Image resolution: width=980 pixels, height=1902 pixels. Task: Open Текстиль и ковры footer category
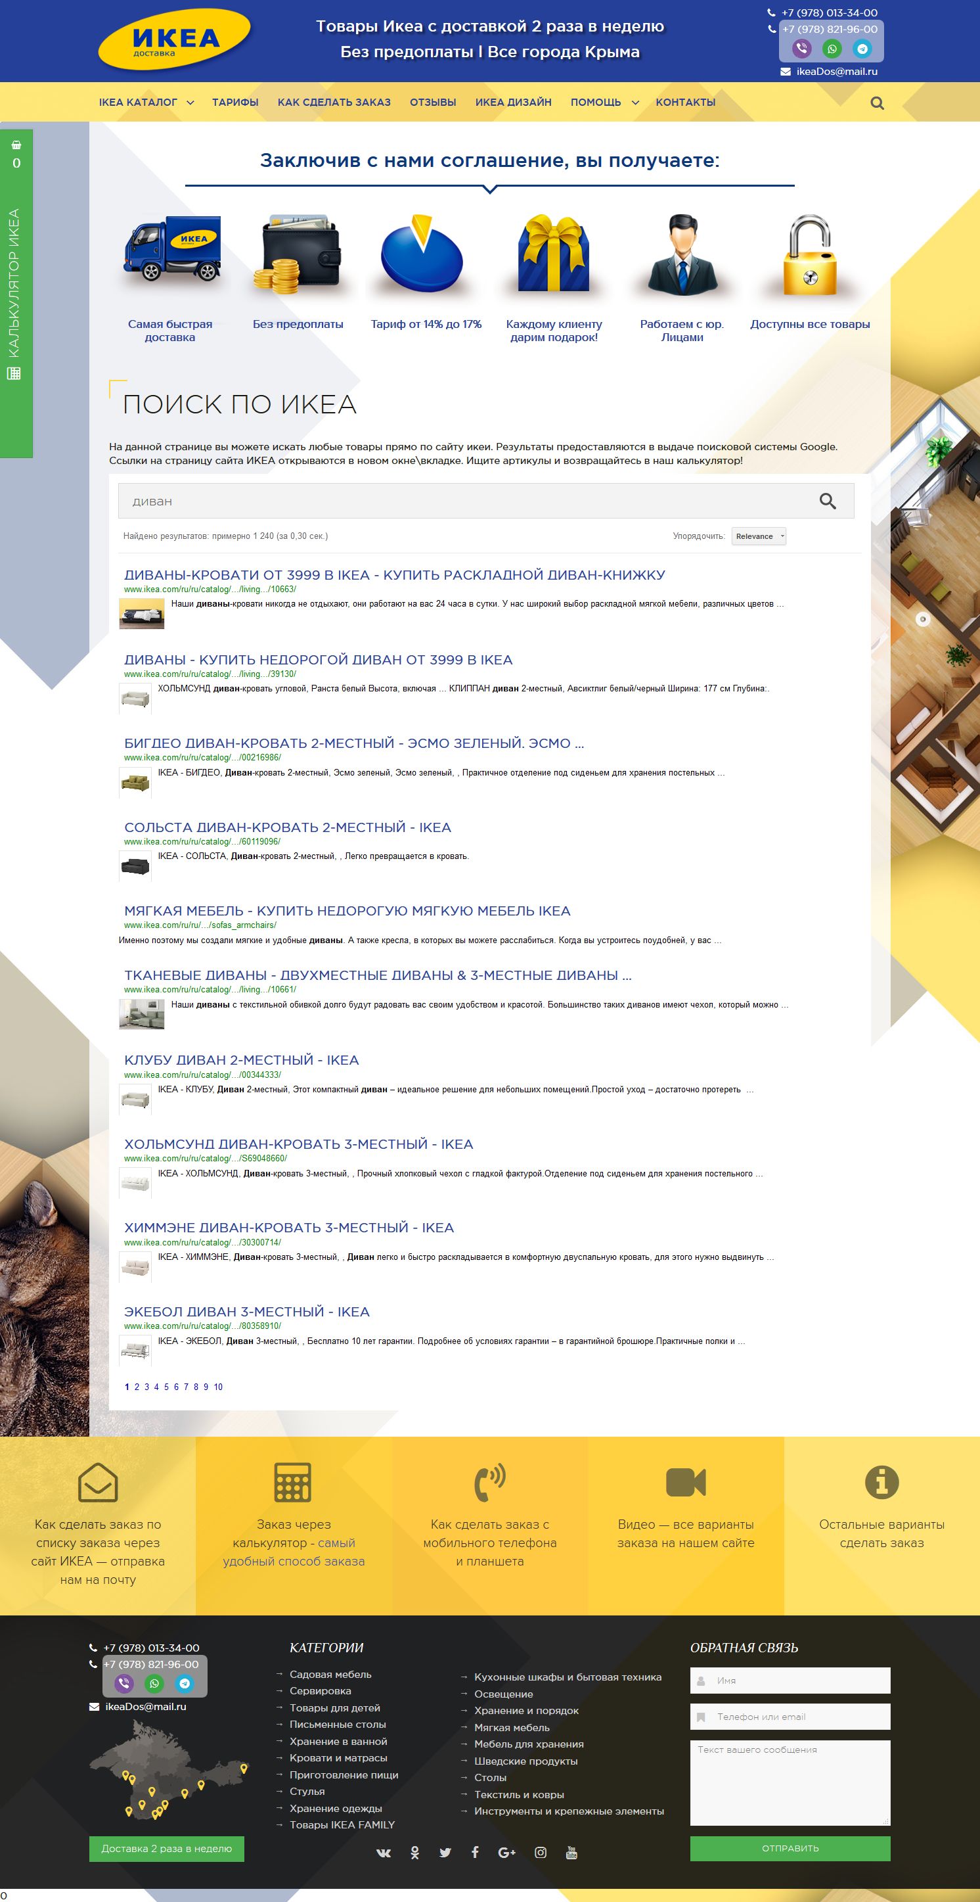tap(519, 1795)
